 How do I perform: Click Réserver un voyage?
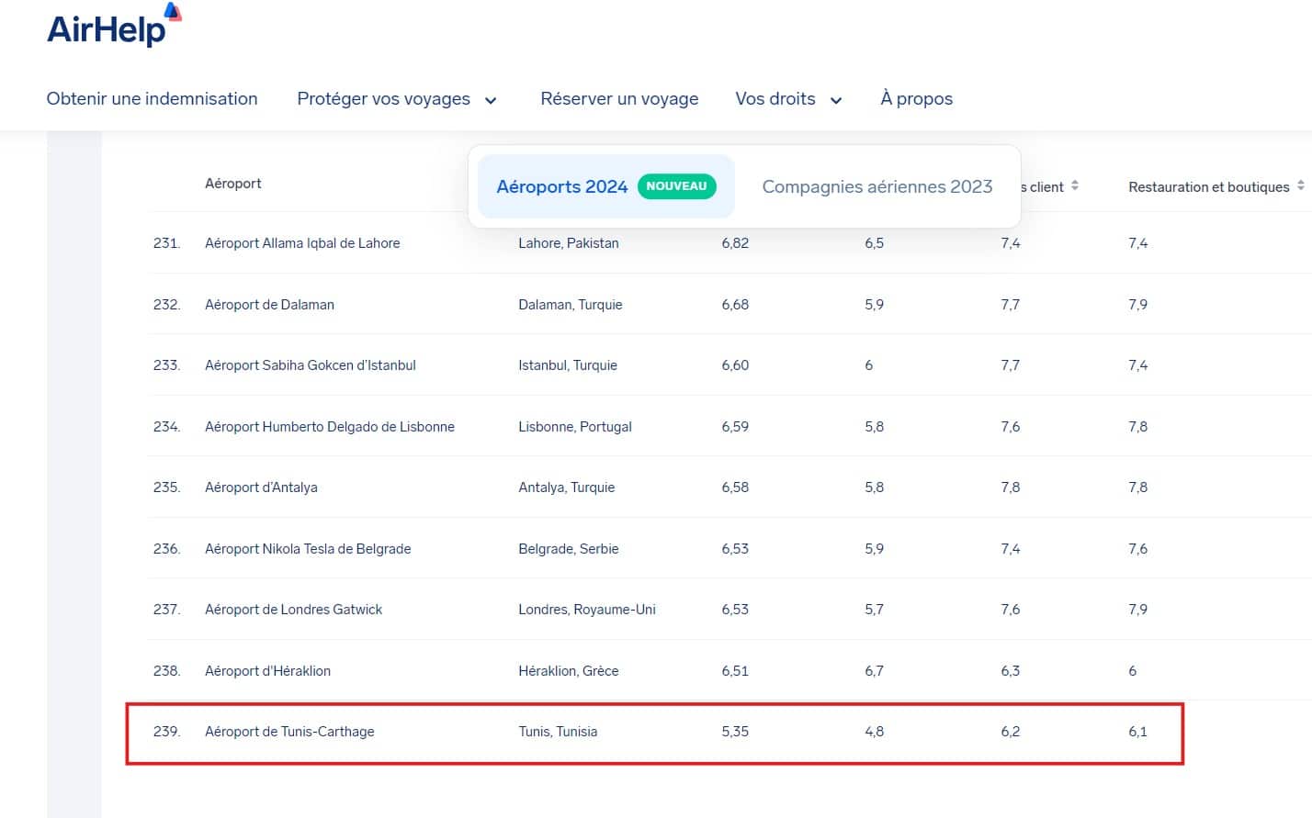point(619,98)
